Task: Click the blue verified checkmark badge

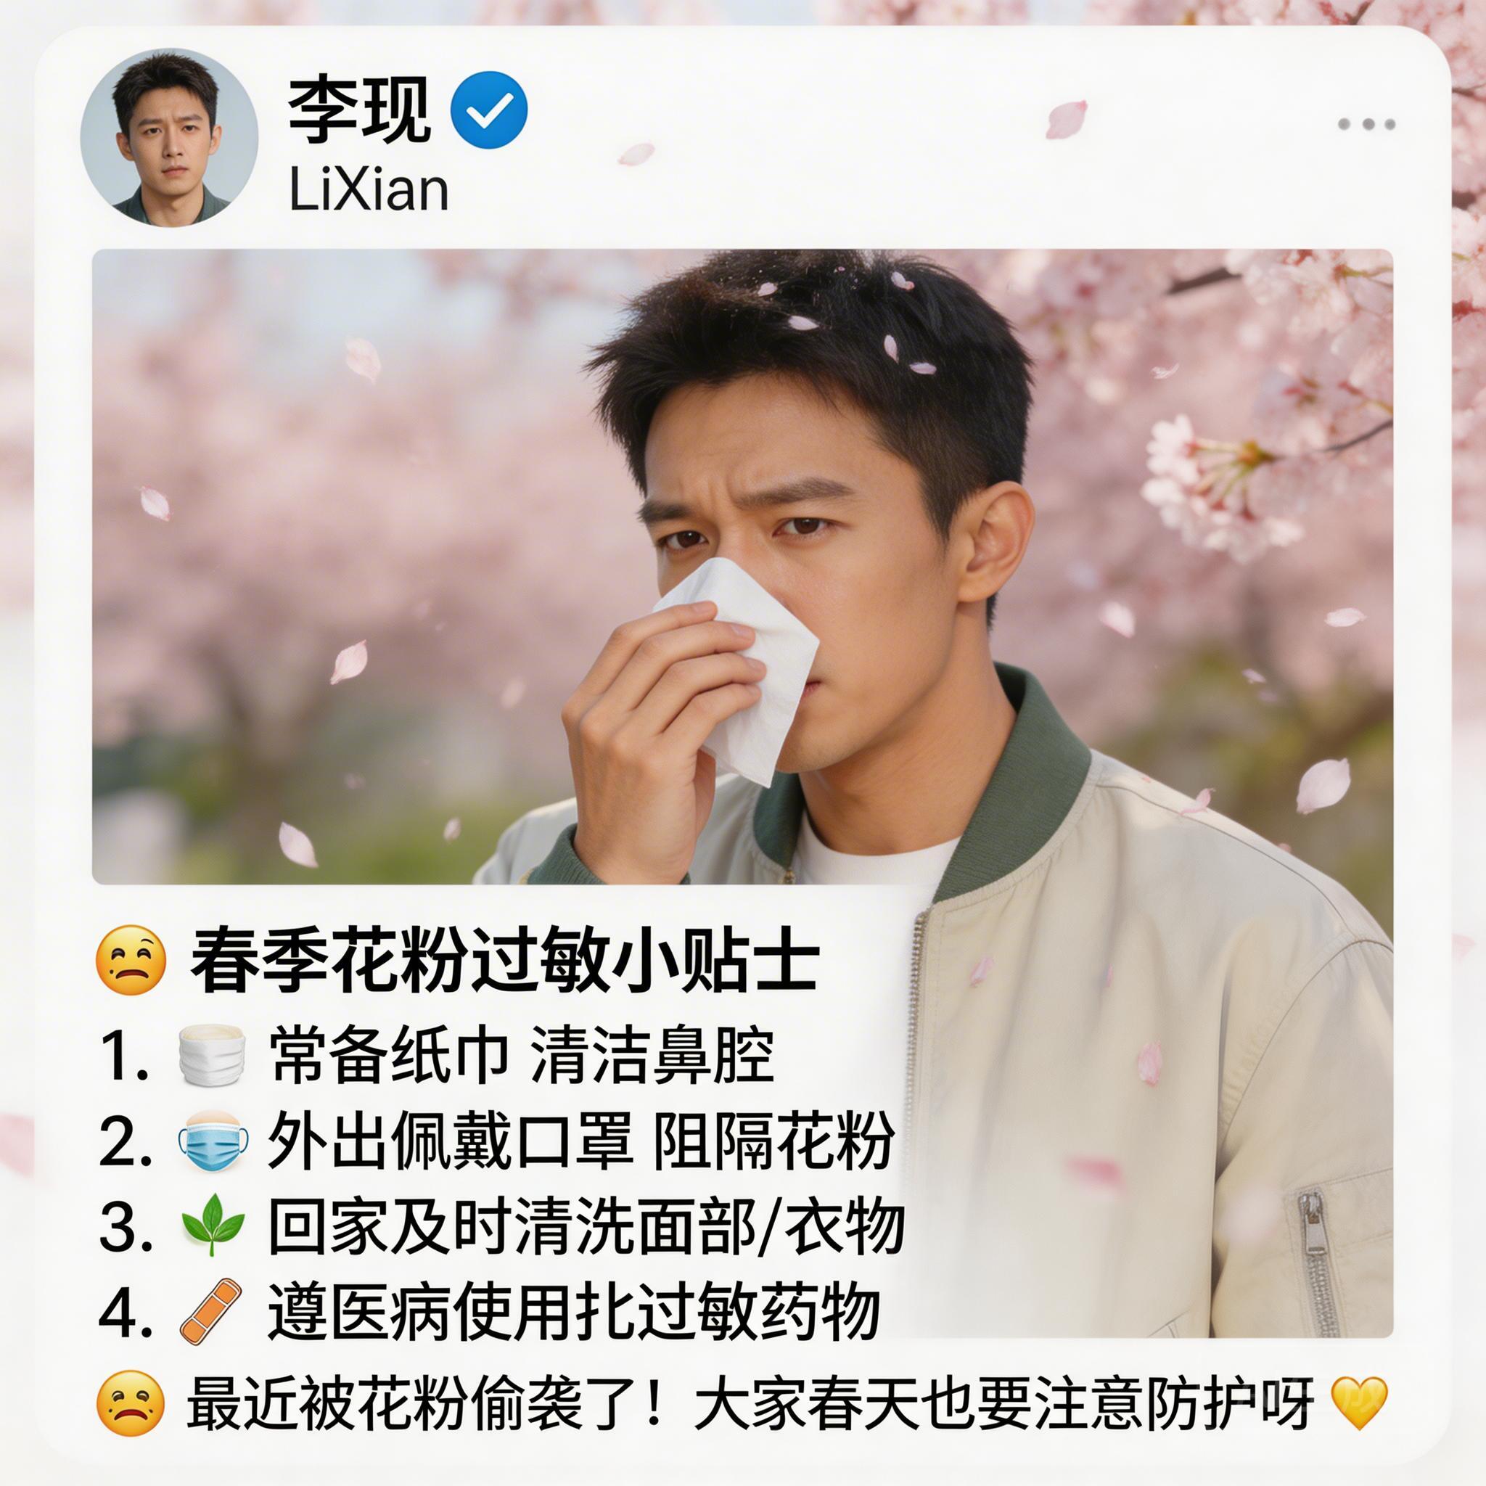Action: [x=489, y=110]
